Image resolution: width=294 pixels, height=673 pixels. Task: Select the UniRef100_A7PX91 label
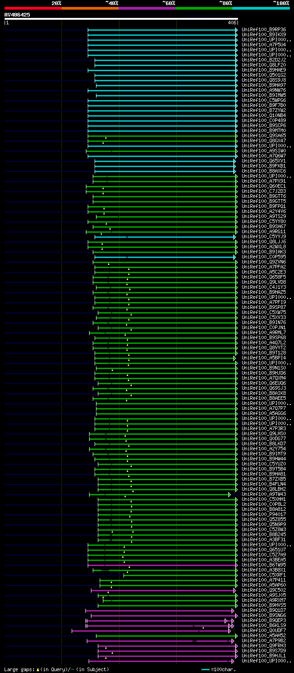pos(264,181)
